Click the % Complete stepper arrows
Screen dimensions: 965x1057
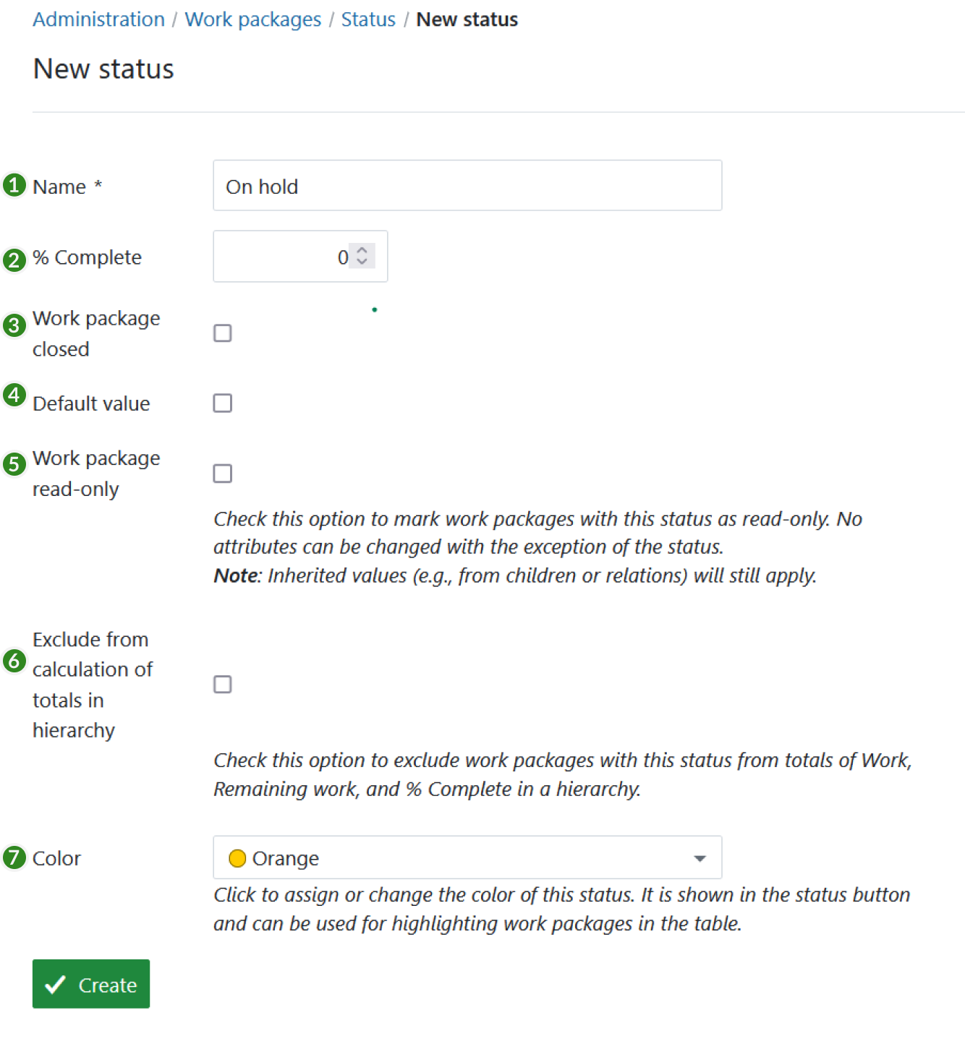click(362, 256)
